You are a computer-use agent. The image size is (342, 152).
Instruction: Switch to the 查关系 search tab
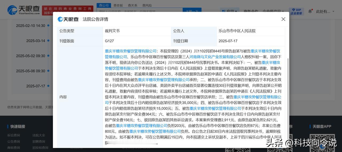[133, 5]
